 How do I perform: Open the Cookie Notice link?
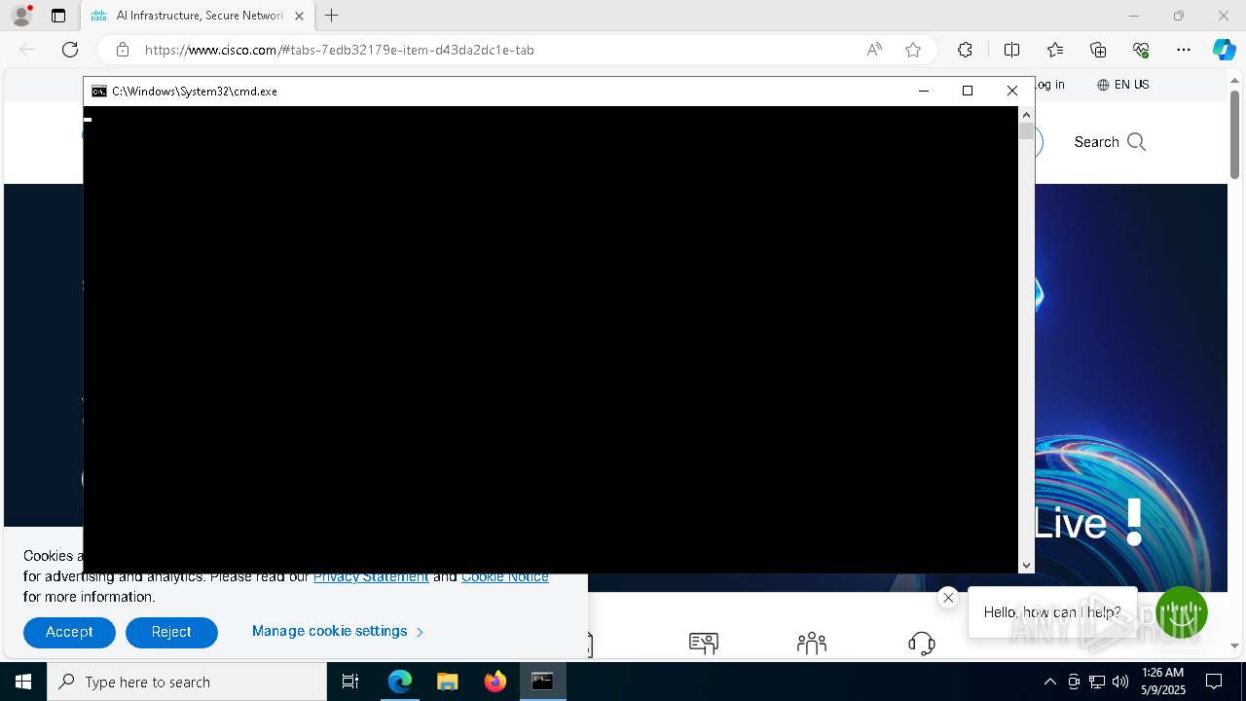(505, 576)
